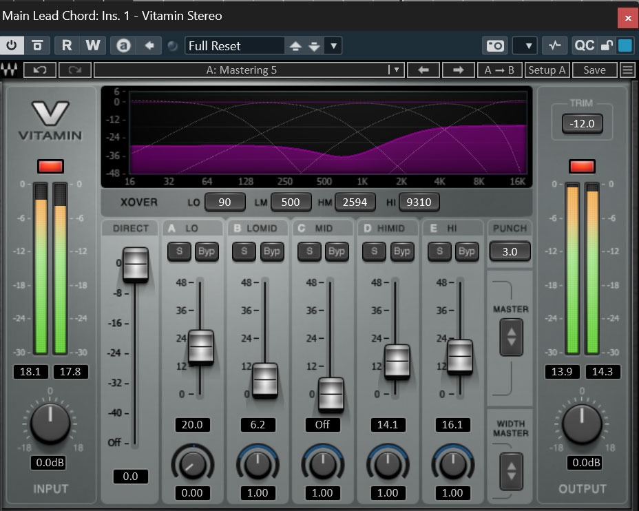Click the TRIM value field -12.0
The height and width of the screenshot is (511, 639).
tap(582, 123)
